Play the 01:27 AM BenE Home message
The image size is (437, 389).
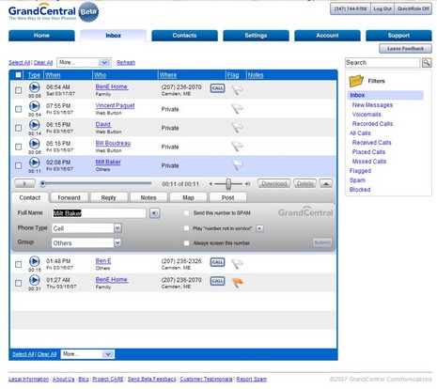(35, 280)
